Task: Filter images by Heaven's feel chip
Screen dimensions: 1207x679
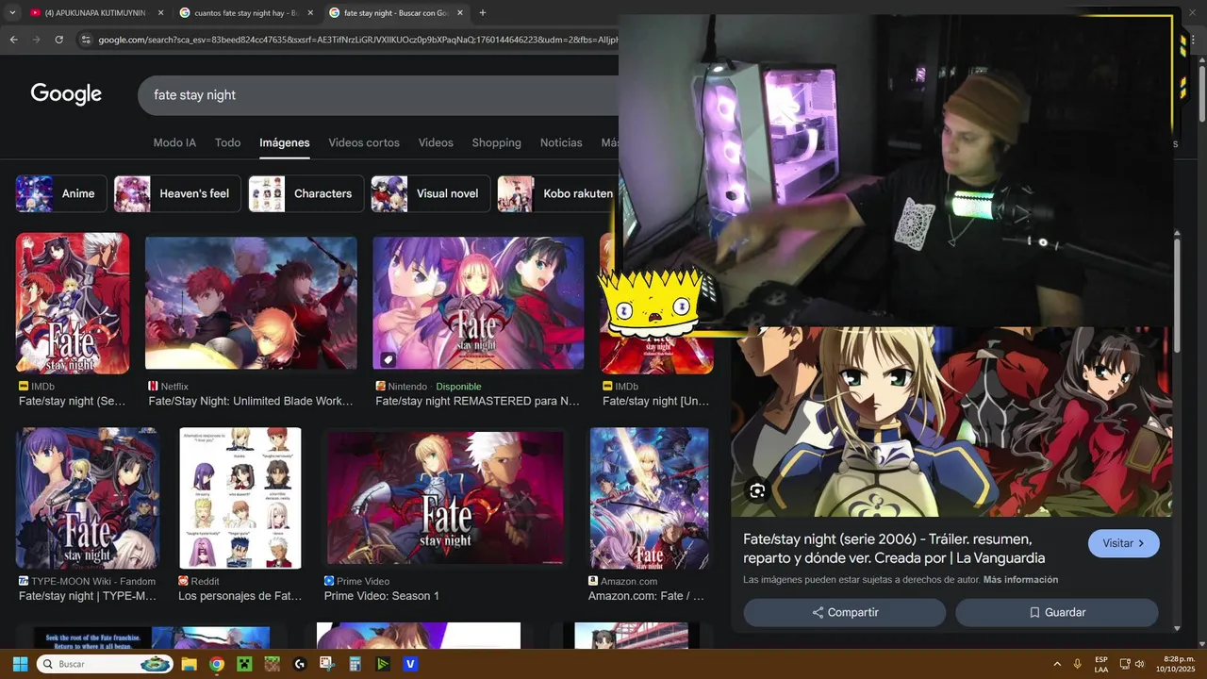Action: click(177, 193)
